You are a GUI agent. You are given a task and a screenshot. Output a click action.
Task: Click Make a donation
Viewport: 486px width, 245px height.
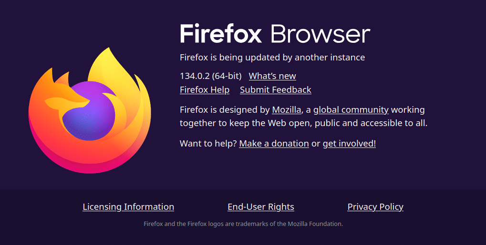click(274, 143)
